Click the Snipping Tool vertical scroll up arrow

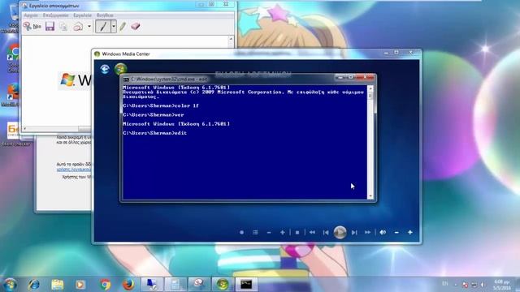coord(231,39)
